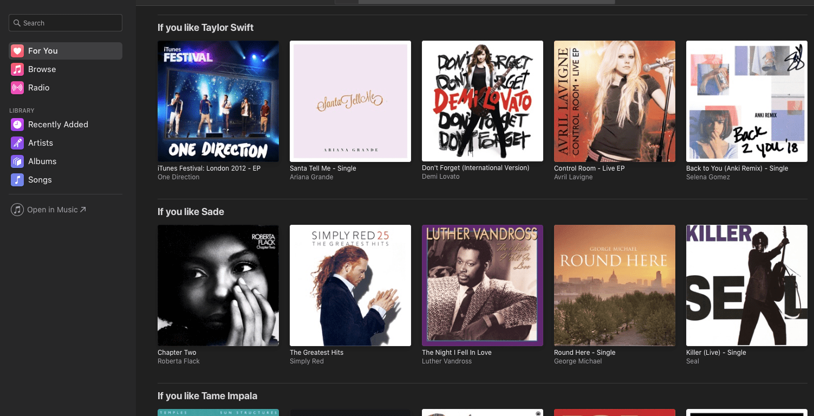Select the Songs note icon
This screenshot has height=416, width=814.
17,180
